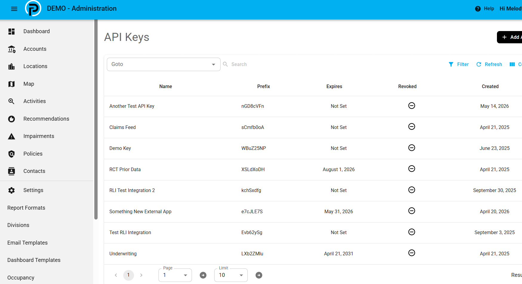The image size is (522, 284).
Task: Open the hamburger navigation menu
Action: point(14,9)
